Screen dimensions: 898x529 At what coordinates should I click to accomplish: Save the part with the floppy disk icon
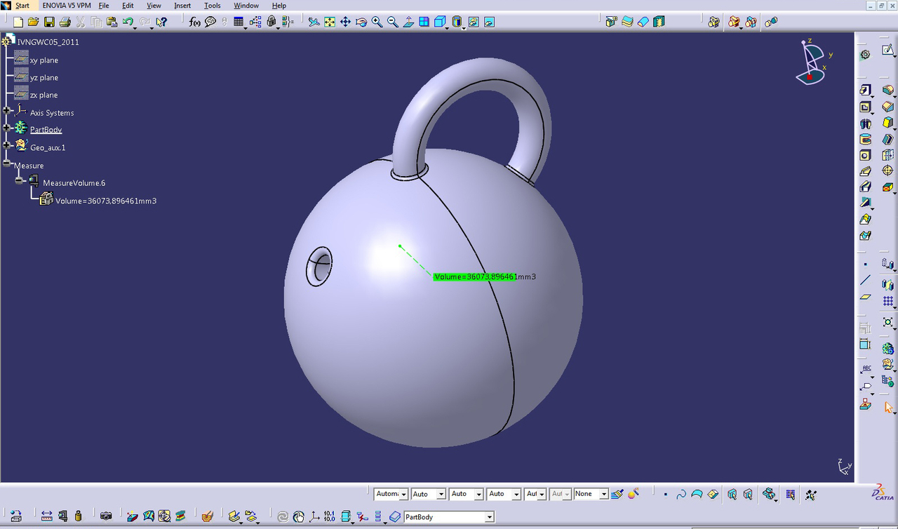(49, 22)
